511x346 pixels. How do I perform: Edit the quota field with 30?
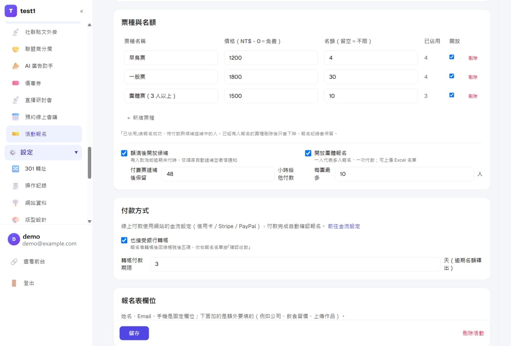pyautogui.click(x=371, y=77)
